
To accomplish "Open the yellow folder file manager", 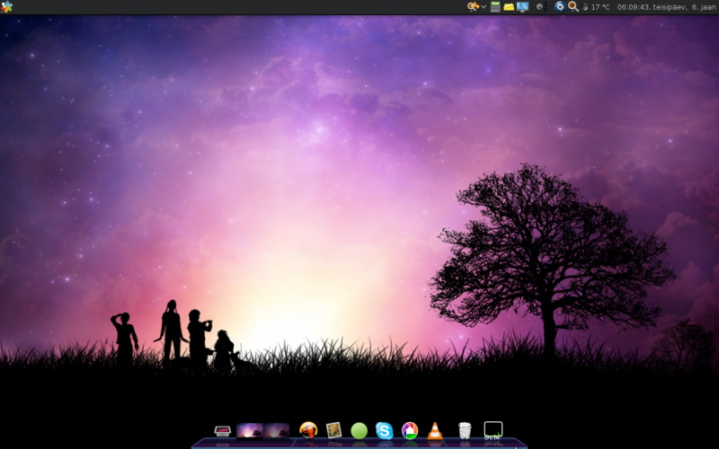I will [x=509, y=6].
